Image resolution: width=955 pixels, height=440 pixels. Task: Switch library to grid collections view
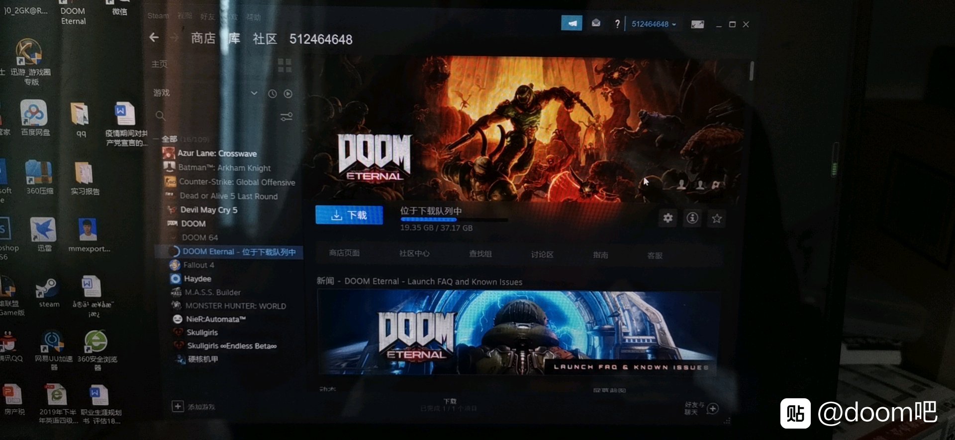click(x=285, y=65)
